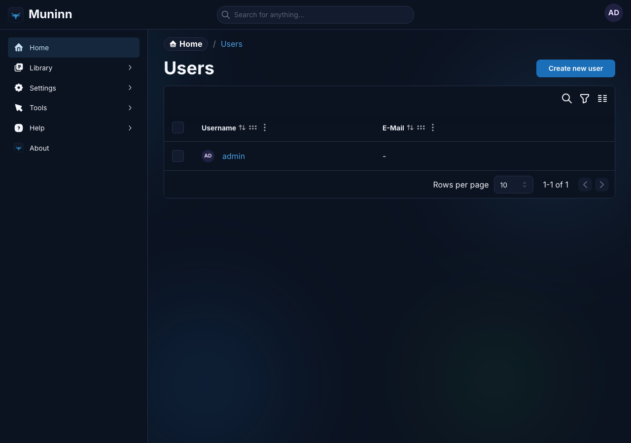Open the admin user link
This screenshot has height=443, width=631.
point(234,156)
